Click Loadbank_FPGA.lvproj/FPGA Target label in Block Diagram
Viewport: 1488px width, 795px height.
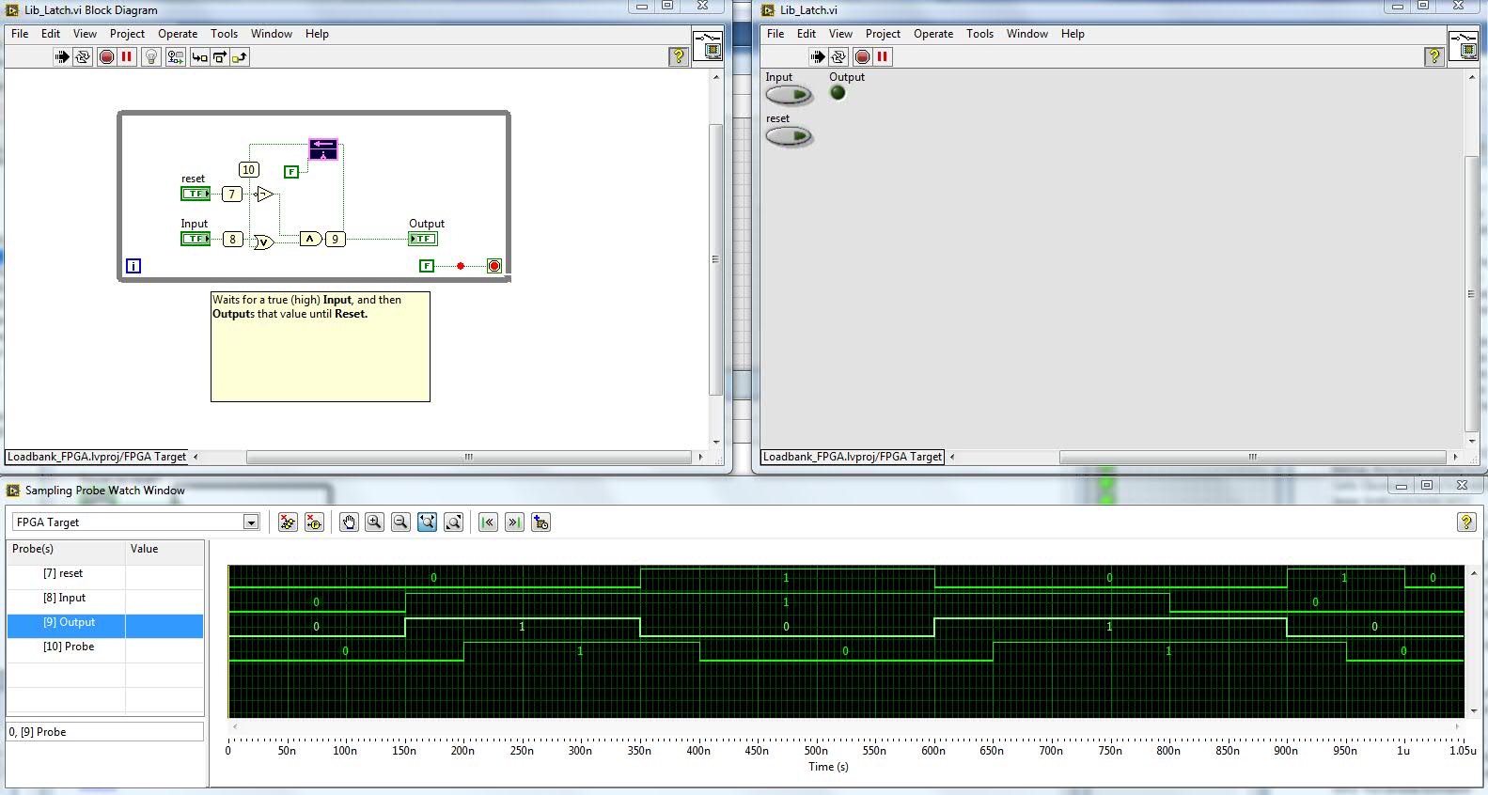(x=97, y=457)
